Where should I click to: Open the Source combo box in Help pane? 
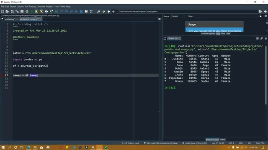(177, 16)
